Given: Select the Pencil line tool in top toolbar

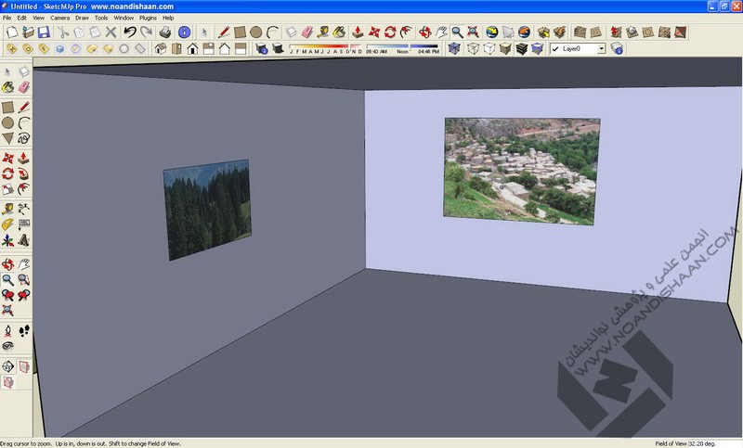Looking at the screenshot, I should 223,32.
